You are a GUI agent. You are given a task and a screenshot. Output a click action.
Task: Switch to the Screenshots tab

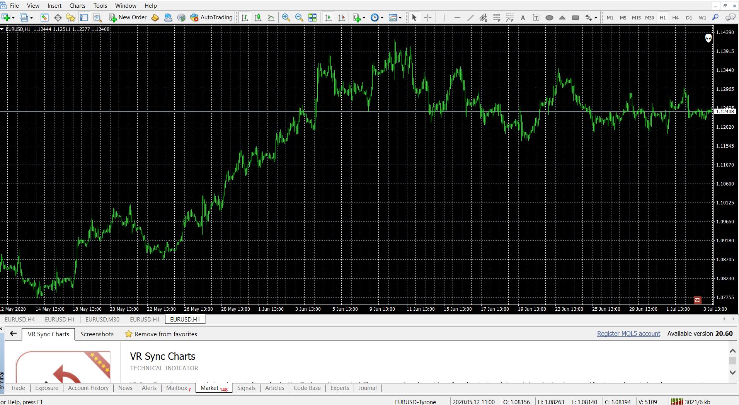[97, 334]
